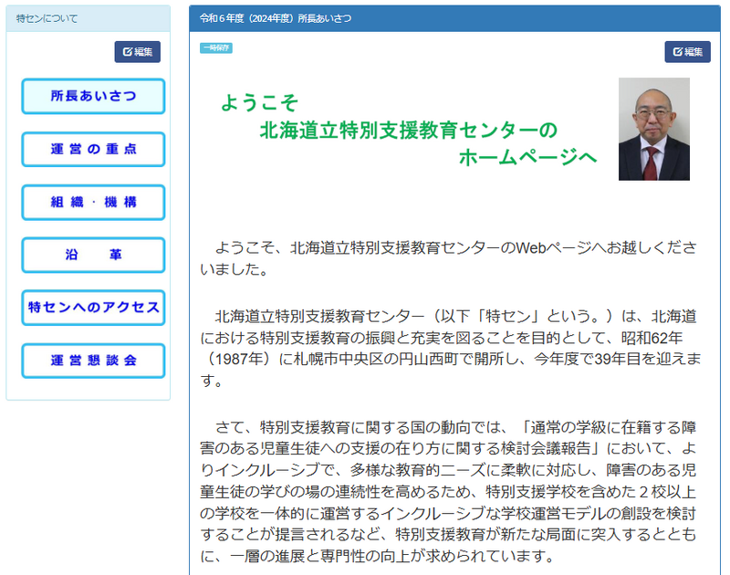The width and height of the screenshot is (730, 575).
Task: Open the 沿革 menu button
Action: pos(93,255)
